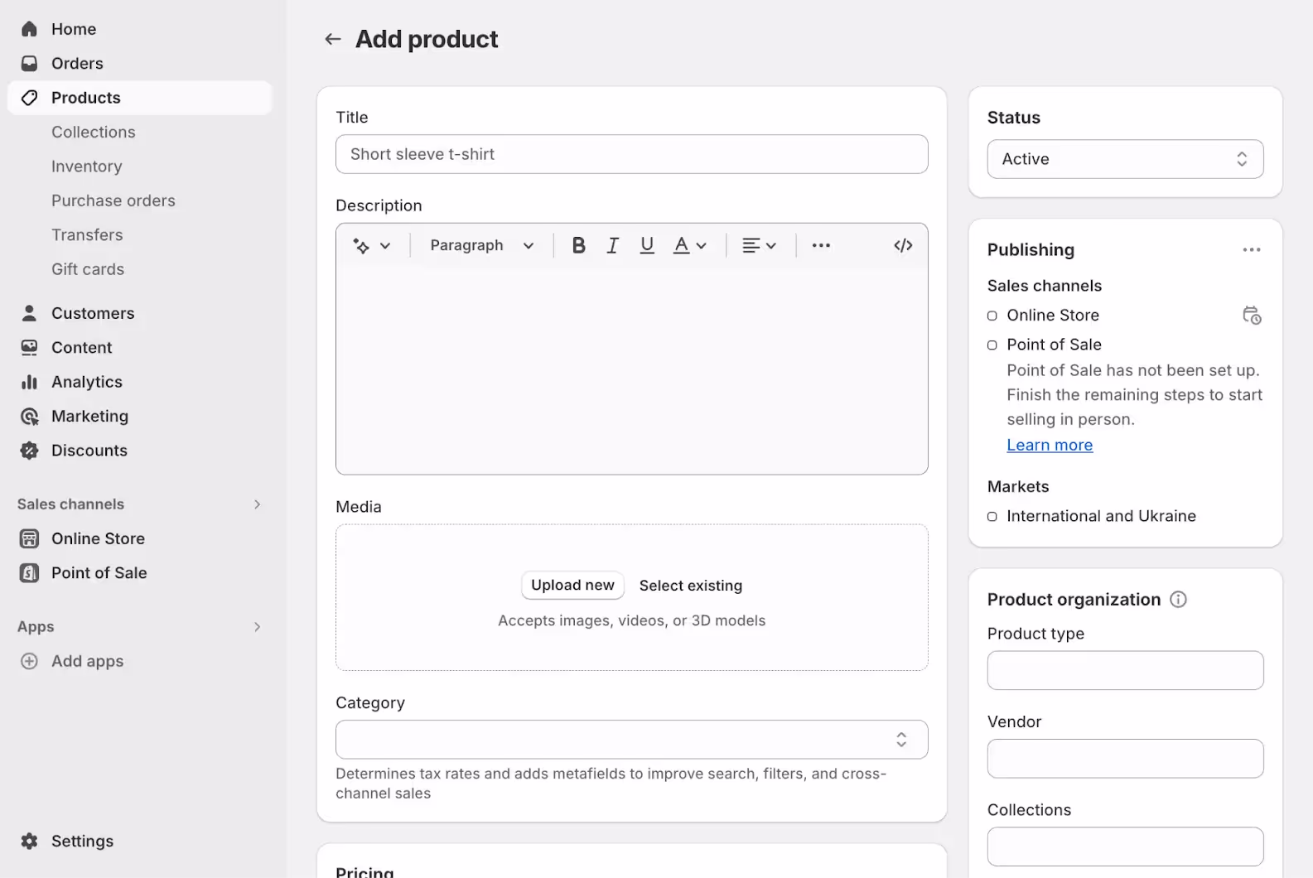Open the text alignment options
Image resolution: width=1313 pixels, height=878 pixels.
click(x=759, y=245)
